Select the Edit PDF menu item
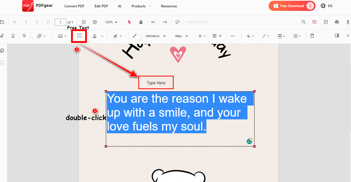The image size is (351, 182). 101,6
